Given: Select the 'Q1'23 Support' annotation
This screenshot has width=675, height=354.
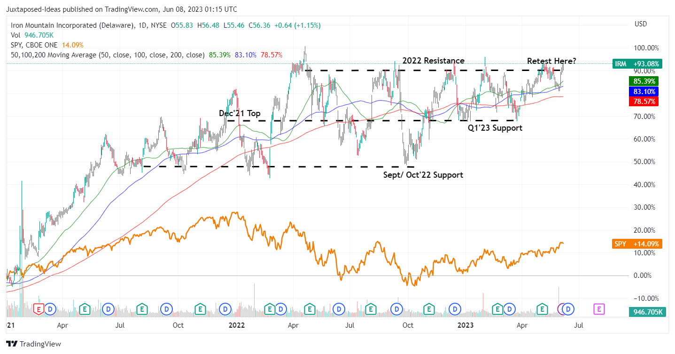Looking at the screenshot, I should [x=495, y=128].
